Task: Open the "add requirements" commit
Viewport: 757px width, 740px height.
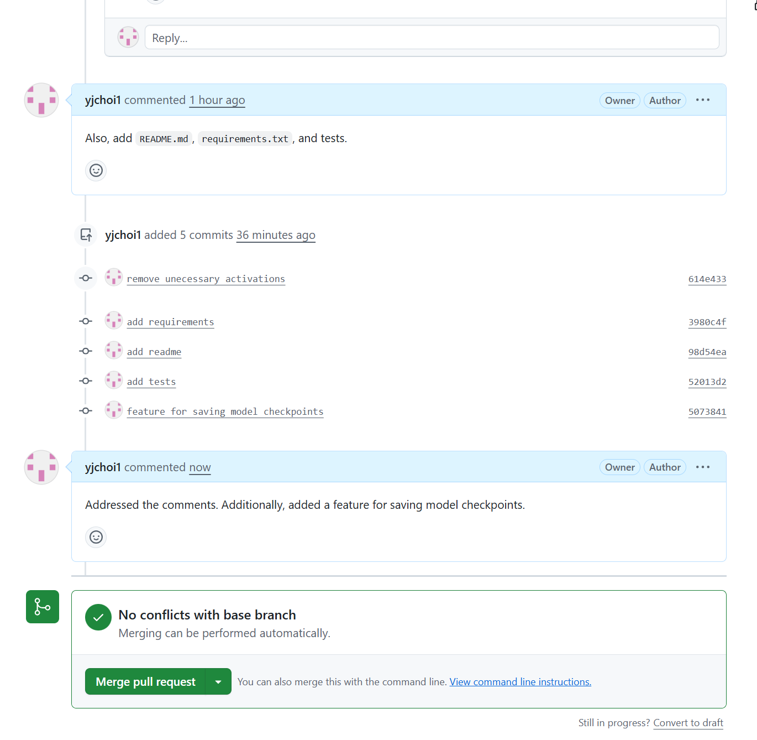Action: [x=170, y=321]
